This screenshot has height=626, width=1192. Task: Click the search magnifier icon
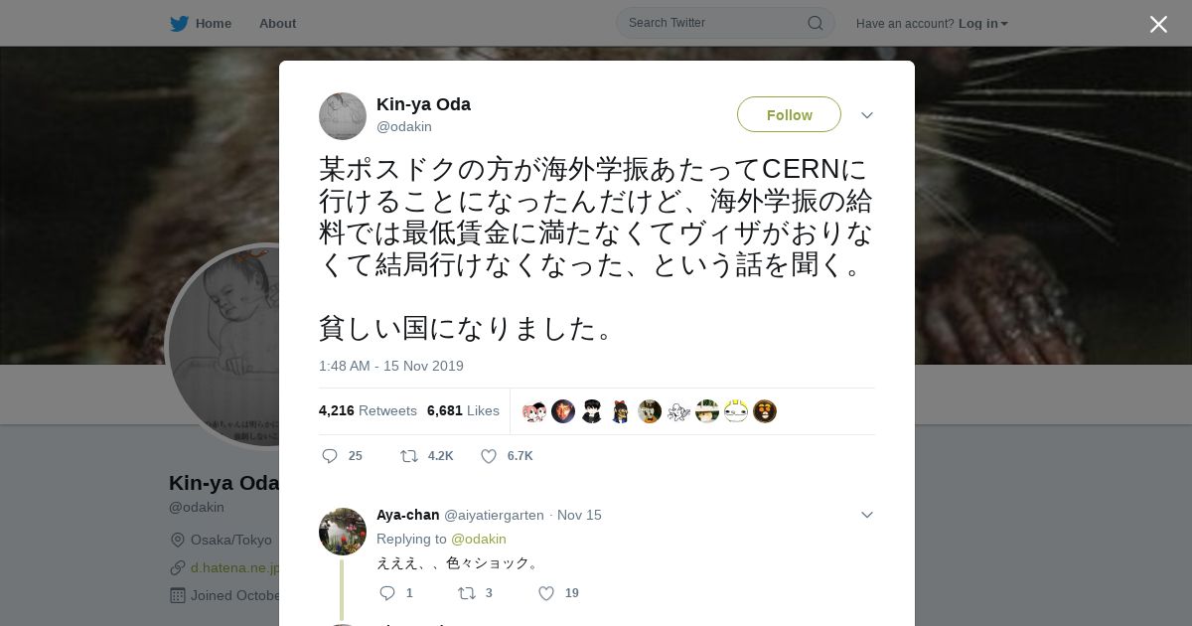(x=815, y=23)
